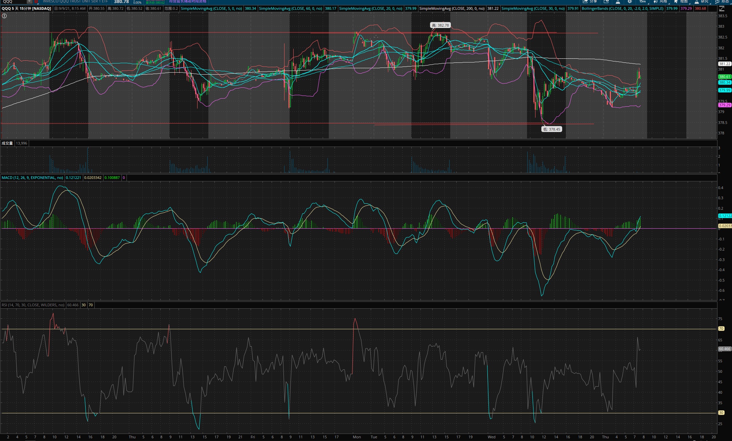This screenshot has width=732, height=441.
Task: Click the RSI axis 60.466 tag
Action: pos(725,349)
